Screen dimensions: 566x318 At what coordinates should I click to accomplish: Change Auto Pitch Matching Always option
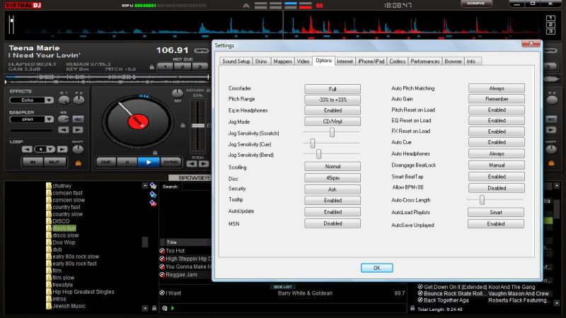(x=497, y=88)
